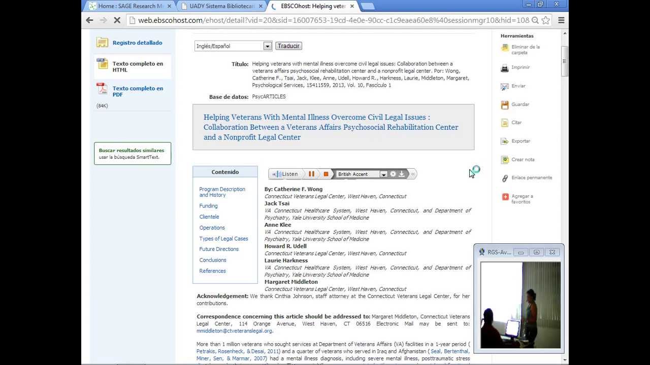This screenshot has height=365, width=650.
Task: Click the Agregar a favoritos plus icon
Action: (x=505, y=197)
